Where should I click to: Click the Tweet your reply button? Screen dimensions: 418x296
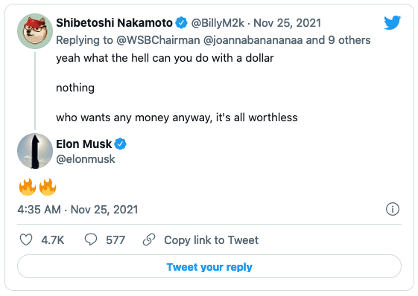coord(209,266)
